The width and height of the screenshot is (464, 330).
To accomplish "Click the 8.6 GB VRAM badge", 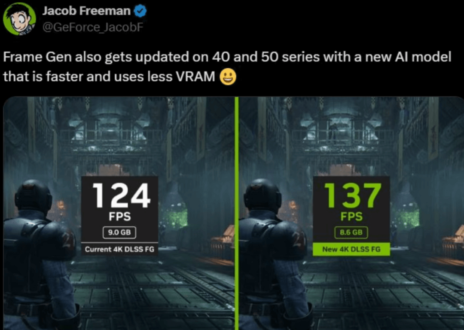I will (x=351, y=232).
